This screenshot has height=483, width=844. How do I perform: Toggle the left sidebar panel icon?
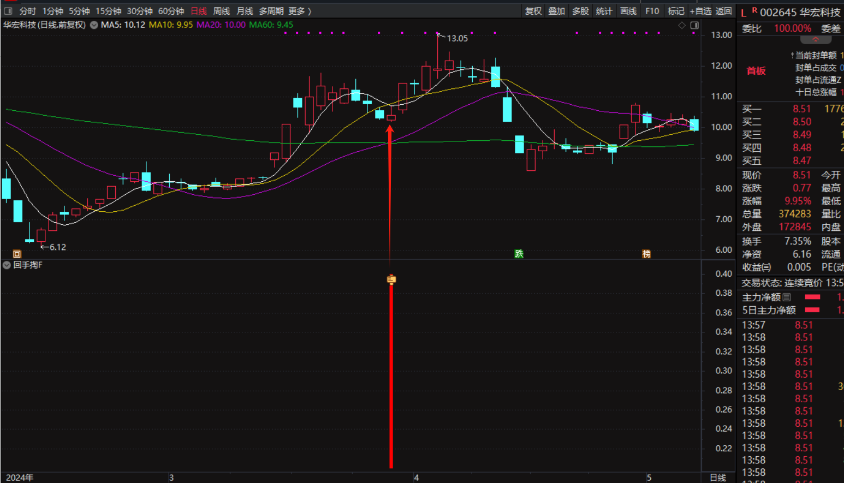[8, 11]
